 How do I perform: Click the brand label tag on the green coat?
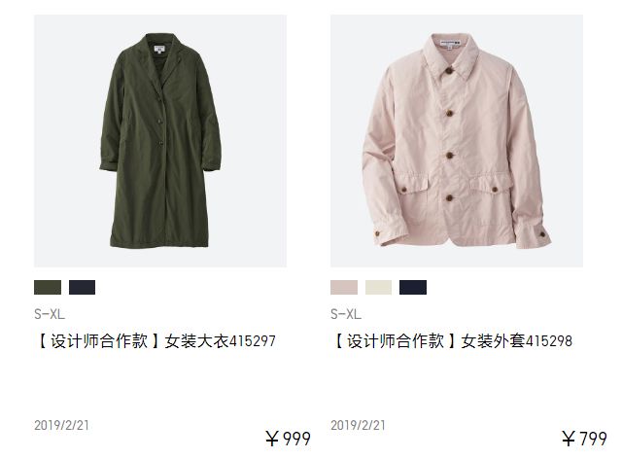159,50
